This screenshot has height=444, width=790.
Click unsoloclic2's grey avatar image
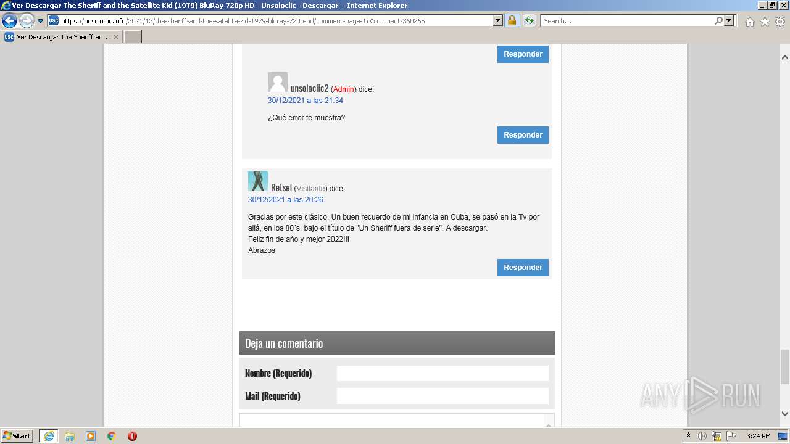tap(278, 82)
